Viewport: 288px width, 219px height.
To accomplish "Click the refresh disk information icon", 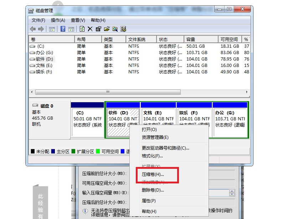I will (x=83, y=29).
